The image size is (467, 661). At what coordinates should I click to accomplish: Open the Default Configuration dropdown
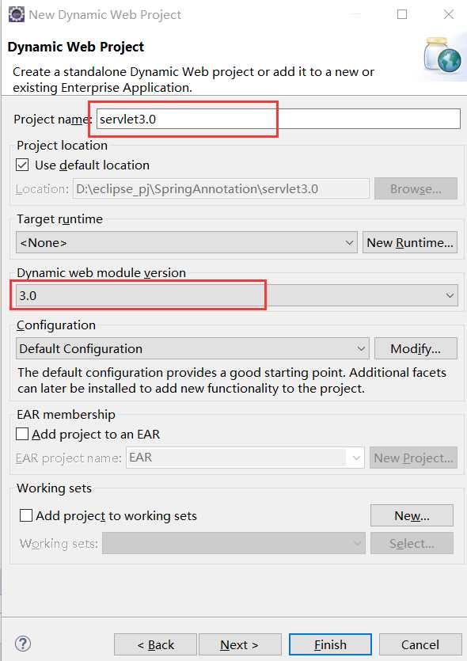[x=192, y=348]
